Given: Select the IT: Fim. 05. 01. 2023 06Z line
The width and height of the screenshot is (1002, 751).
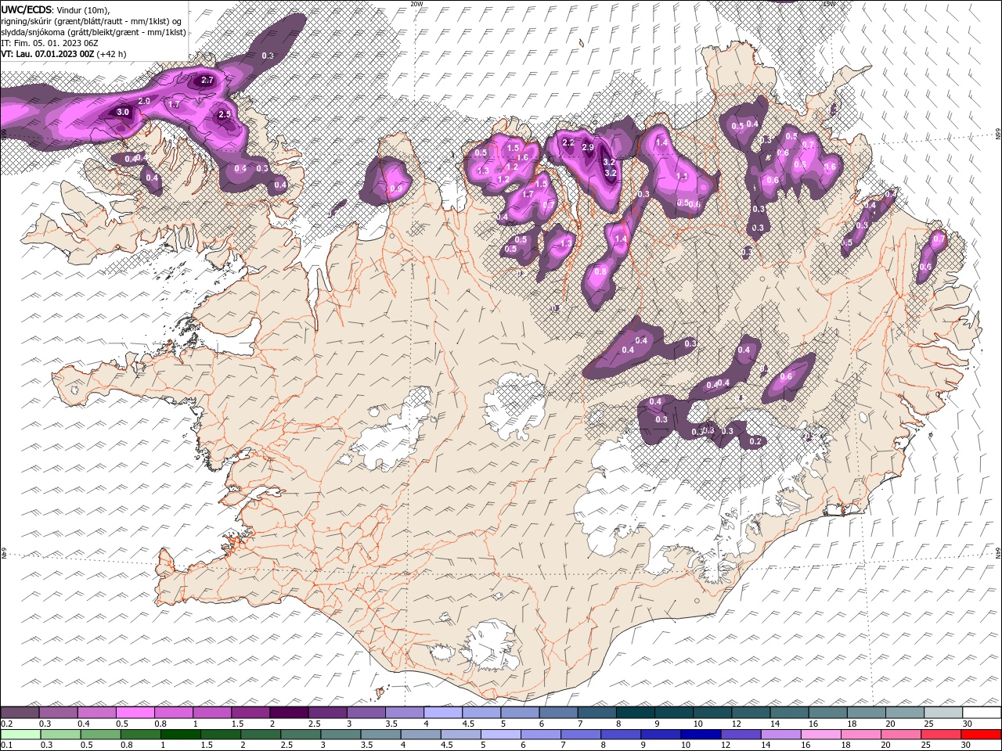Looking at the screenshot, I should tap(50, 44).
